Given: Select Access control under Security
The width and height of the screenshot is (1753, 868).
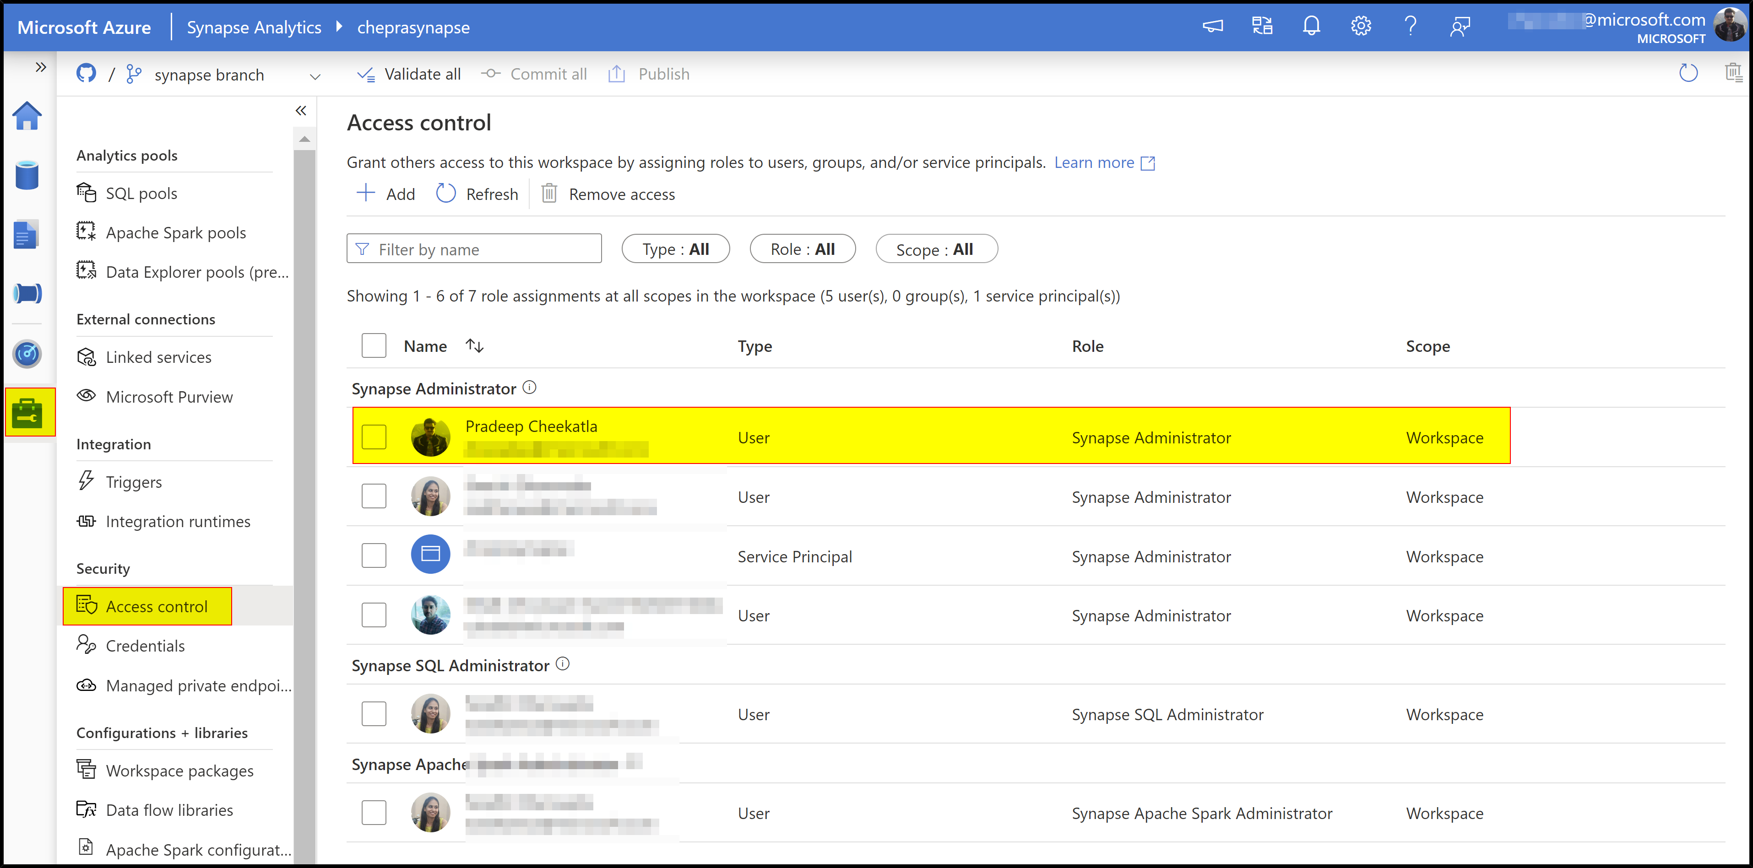Looking at the screenshot, I should click(157, 606).
